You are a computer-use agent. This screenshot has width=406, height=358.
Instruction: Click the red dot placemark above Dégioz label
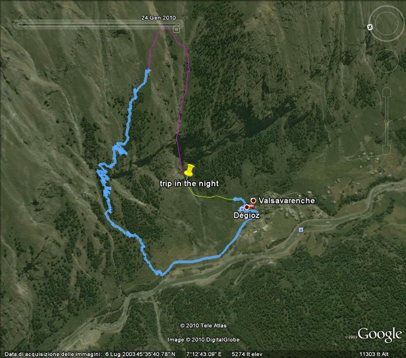coord(247,207)
